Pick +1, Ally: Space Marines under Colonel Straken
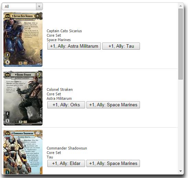This screenshot has width=188, height=178. (113, 105)
